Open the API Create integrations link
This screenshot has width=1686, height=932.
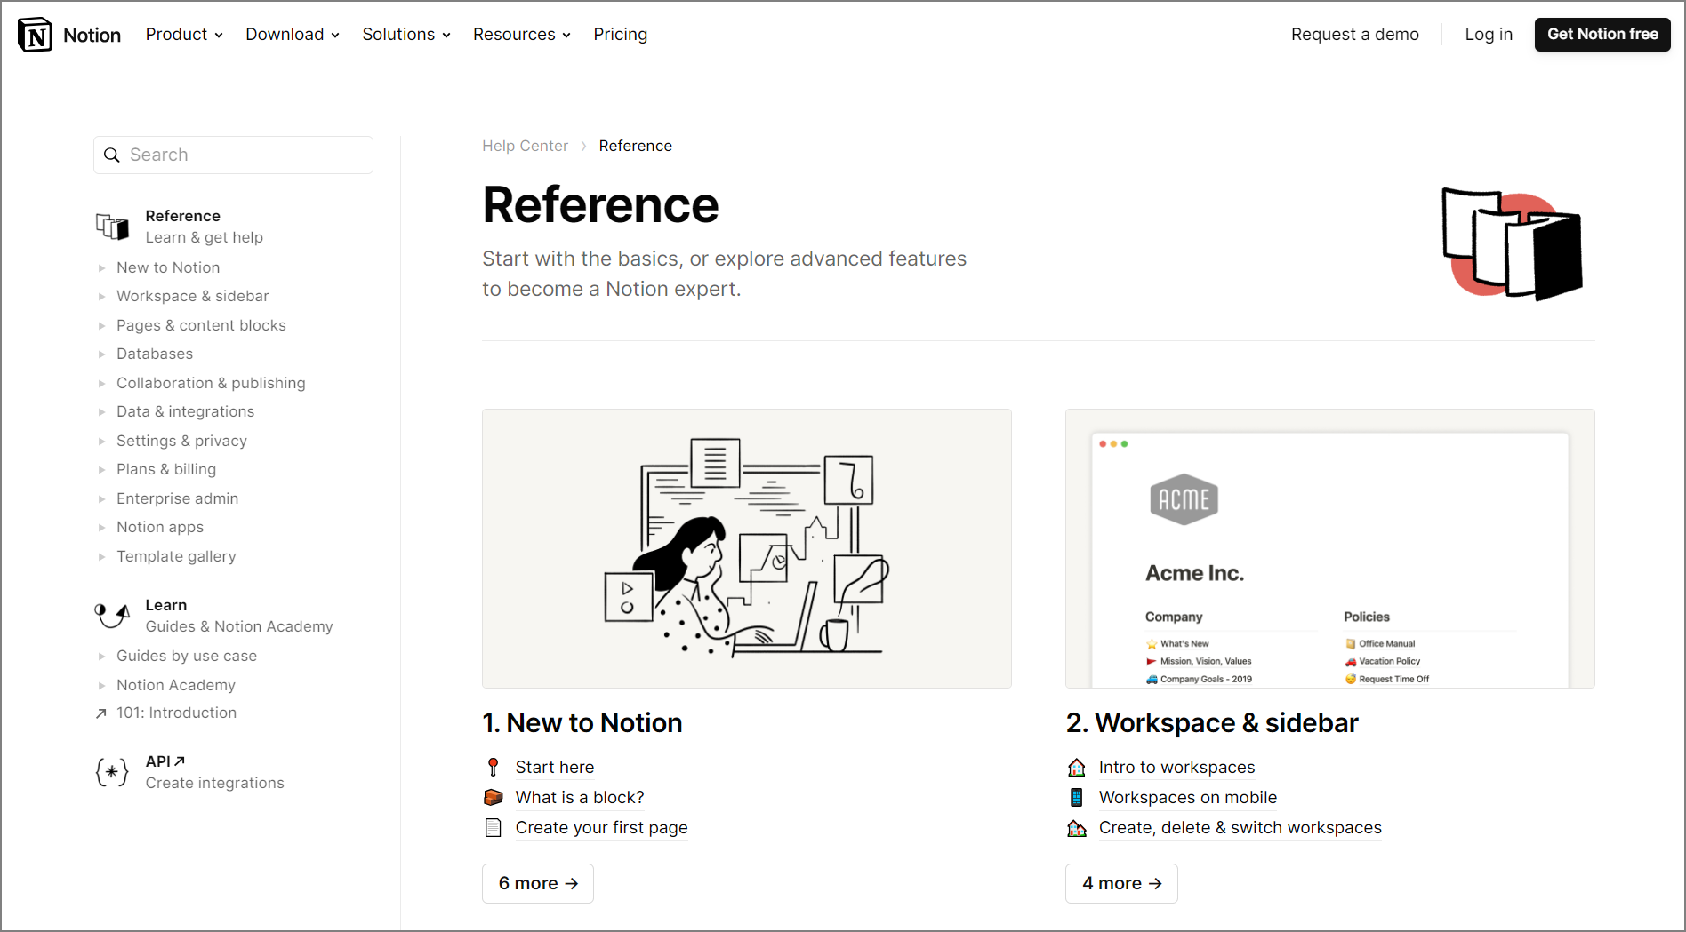coord(215,772)
